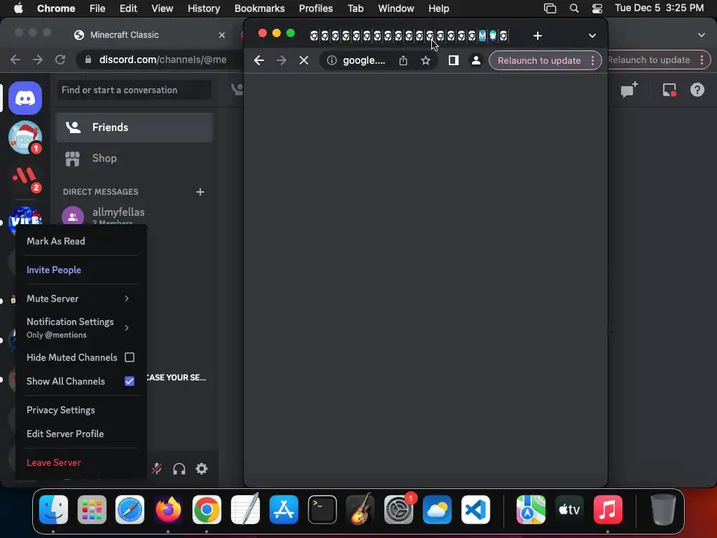Screen dimensions: 717x538
Task: Click the google address bar URL
Action: pyautogui.click(x=364, y=60)
